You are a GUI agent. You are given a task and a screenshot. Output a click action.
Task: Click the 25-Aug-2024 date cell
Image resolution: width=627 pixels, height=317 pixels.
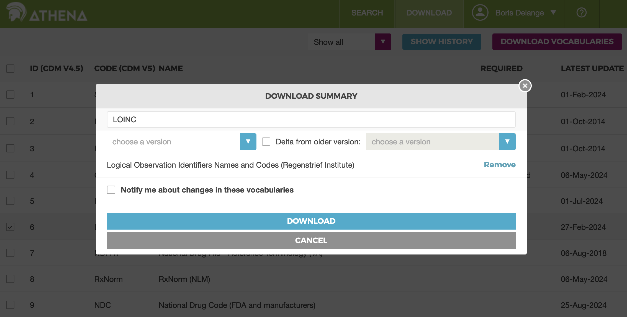[x=584, y=305]
